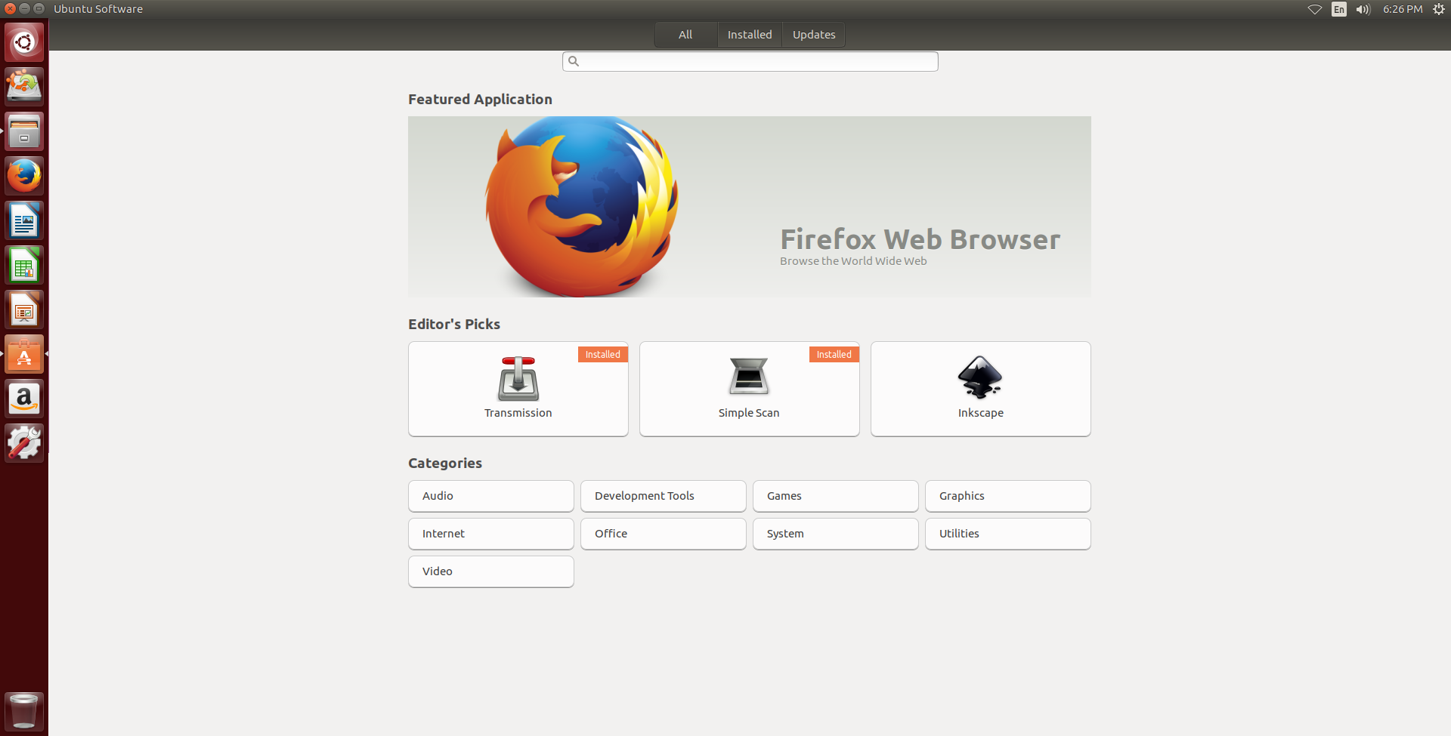
Task: Click the magnifier icon in search box
Action: (x=574, y=61)
